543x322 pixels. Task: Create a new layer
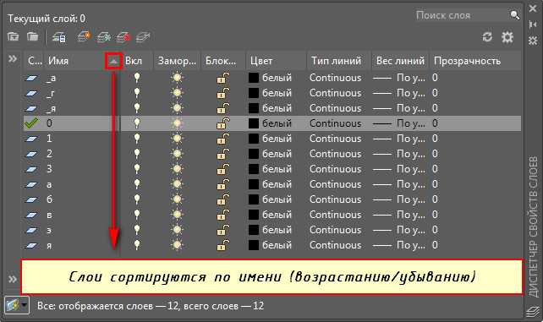coord(84,36)
